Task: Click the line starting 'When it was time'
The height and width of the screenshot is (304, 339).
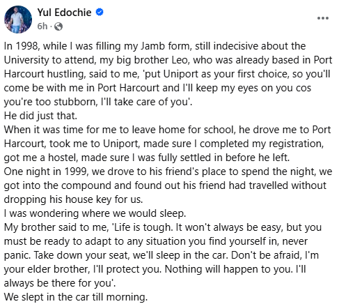Action: pos(167,130)
